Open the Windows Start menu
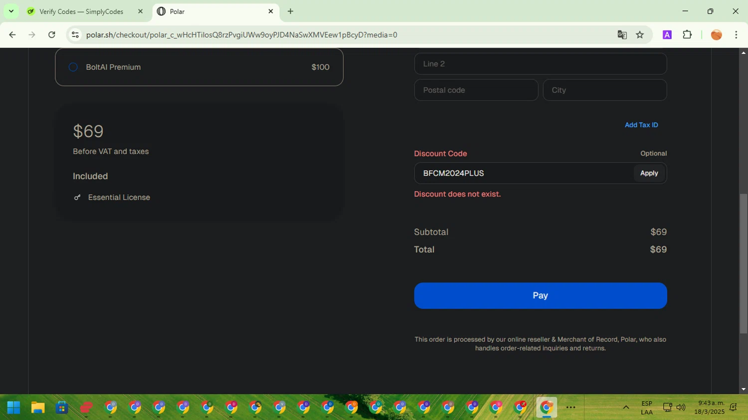 [14, 408]
